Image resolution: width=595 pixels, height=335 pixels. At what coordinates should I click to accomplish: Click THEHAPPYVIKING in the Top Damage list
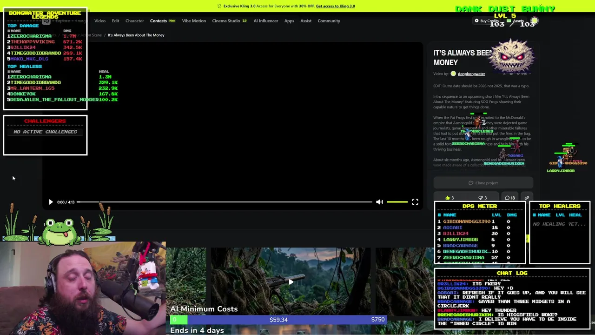click(x=33, y=41)
